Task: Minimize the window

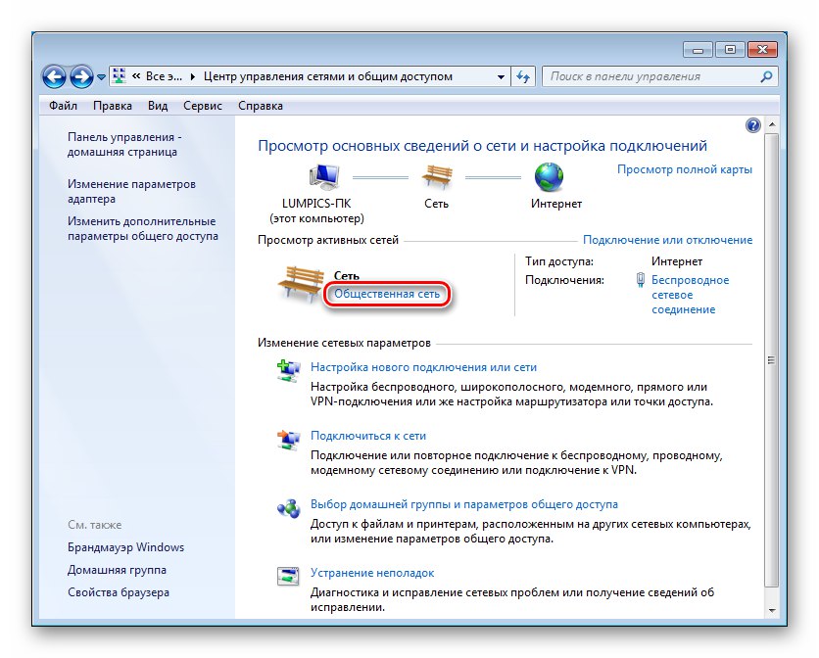Action: (698, 50)
